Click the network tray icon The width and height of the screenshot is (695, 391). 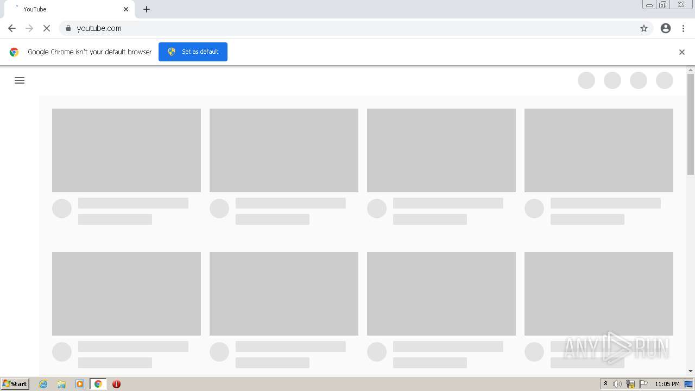coord(630,384)
